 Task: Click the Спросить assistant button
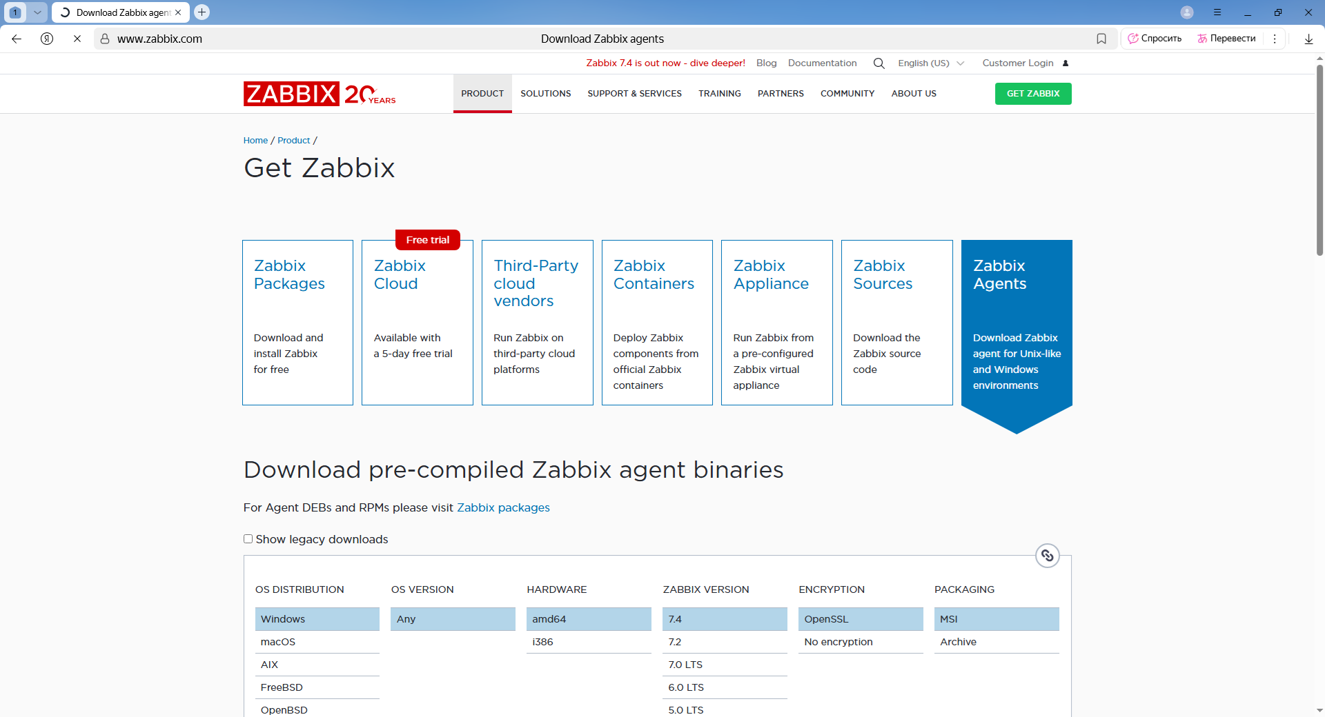pyautogui.click(x=1155, y=39)
